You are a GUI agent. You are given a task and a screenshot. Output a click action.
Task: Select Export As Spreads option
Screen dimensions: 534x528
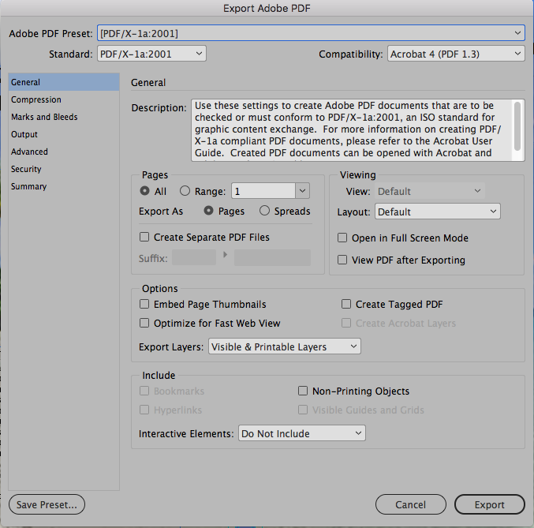[264, 211]
